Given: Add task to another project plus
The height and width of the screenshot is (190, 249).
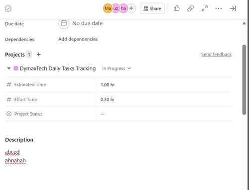Looking at the screenshot, I should (38, 55).
